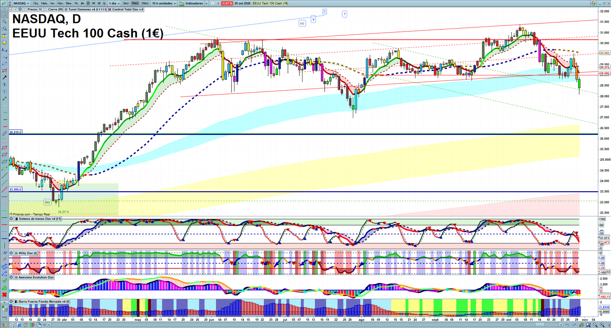Viewport: 611px width, 328px height.
Task: Click the chart bars icon at top-left
Action: [4, 3]
